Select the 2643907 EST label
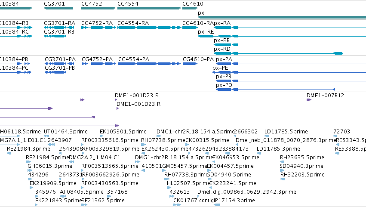The width and height of the screenshot is (366, 207). click(59, 140)
